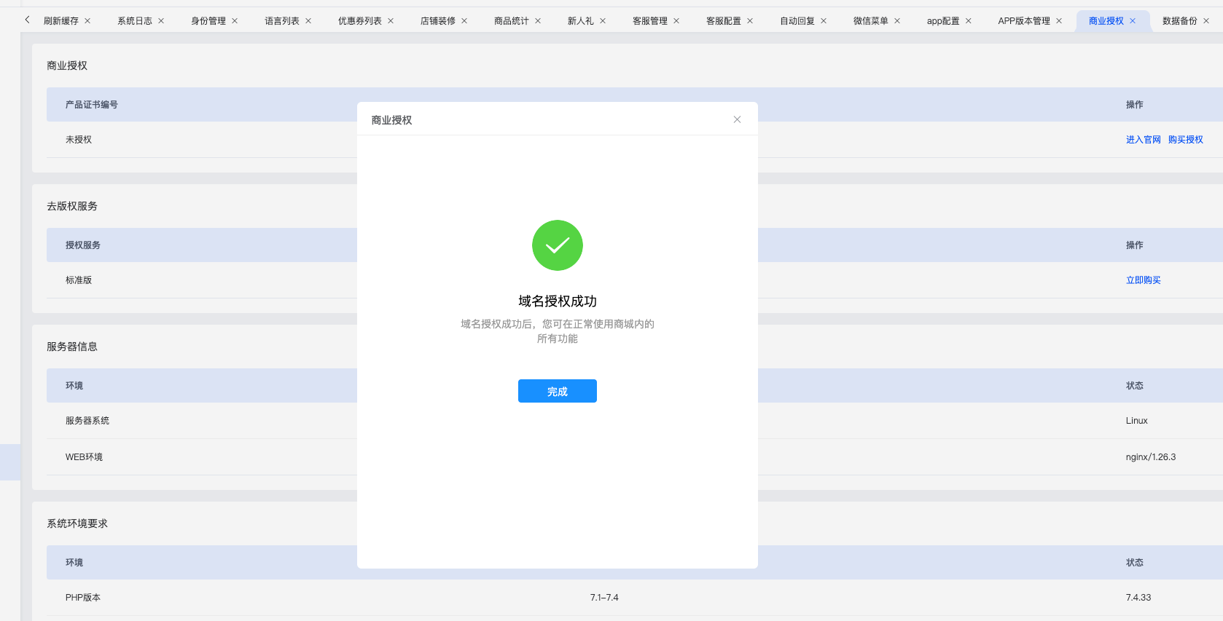The height and width of the screenshot is (621, 1223).
Task: Switch to the 数据备份 tab
Action: click(1179, 21)
